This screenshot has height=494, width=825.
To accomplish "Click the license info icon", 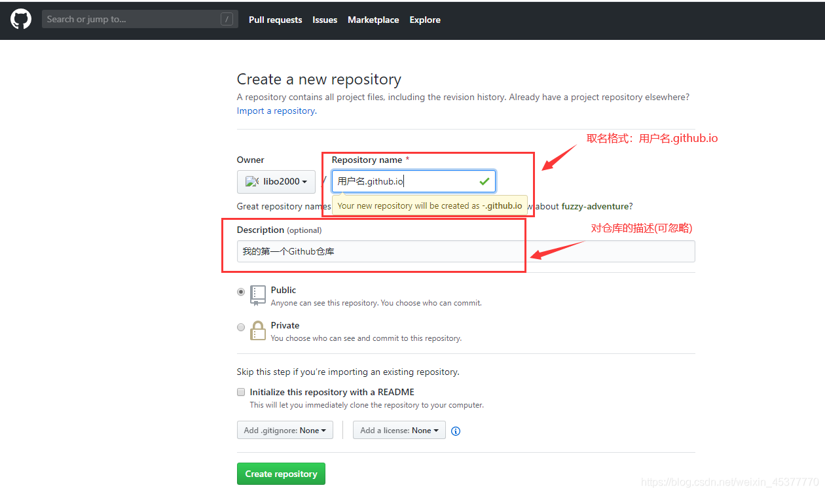I will (456, 431).
